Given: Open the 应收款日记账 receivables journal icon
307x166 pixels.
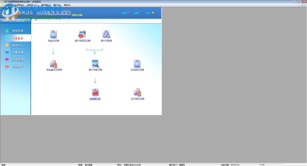Looking at the screenshot, I should [137, 64].
